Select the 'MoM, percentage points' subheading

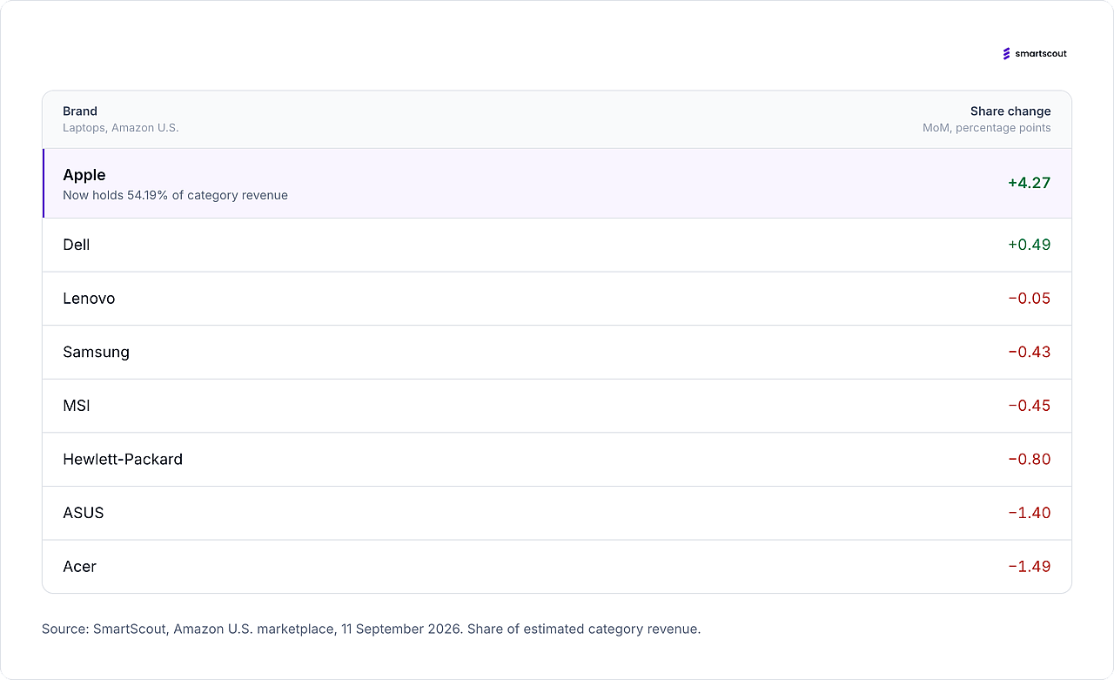[987, 128]
